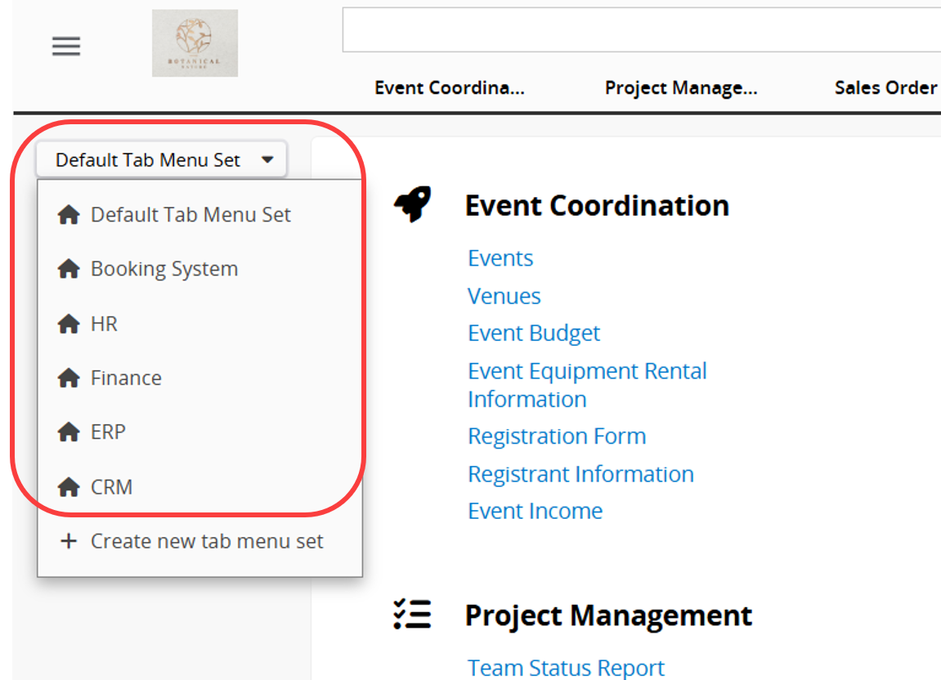Switch to the Project Manage... tab
Screen dimensions: 941x680
point(680,88)
